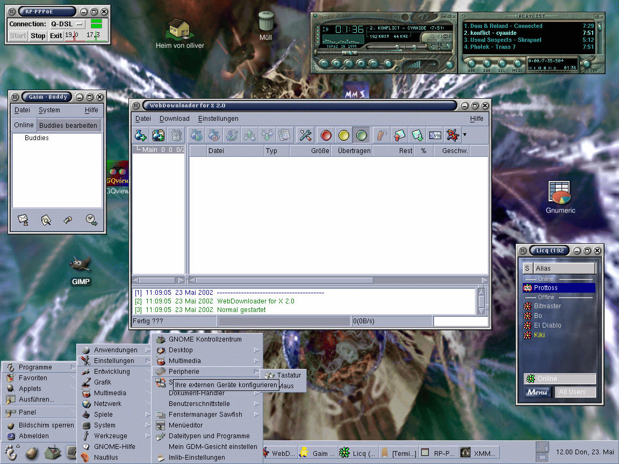Click the ADD button in XMMS playlist
Screen dimensions: 619x464
471,64
